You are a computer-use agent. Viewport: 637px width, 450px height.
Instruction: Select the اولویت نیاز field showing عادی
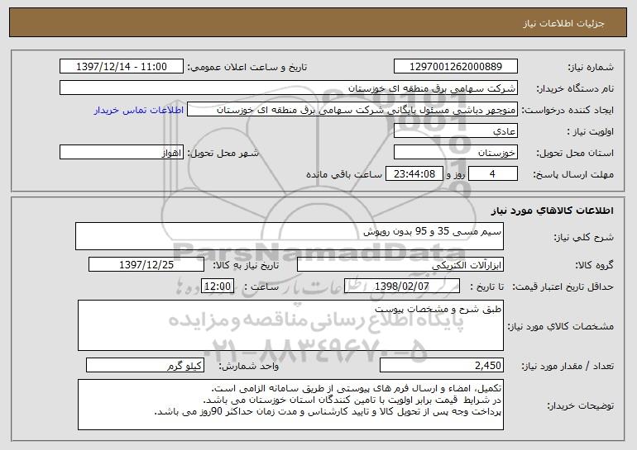pyautogui.click(x=455, y=131)
